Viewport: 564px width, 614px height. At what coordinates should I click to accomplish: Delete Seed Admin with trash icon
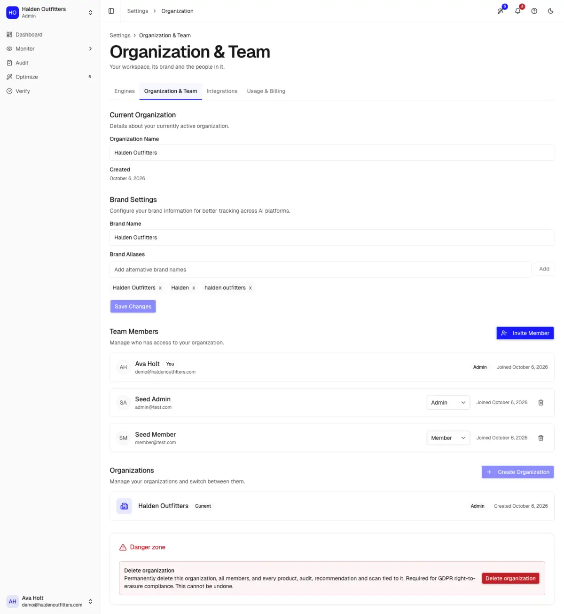pos(541,402)
